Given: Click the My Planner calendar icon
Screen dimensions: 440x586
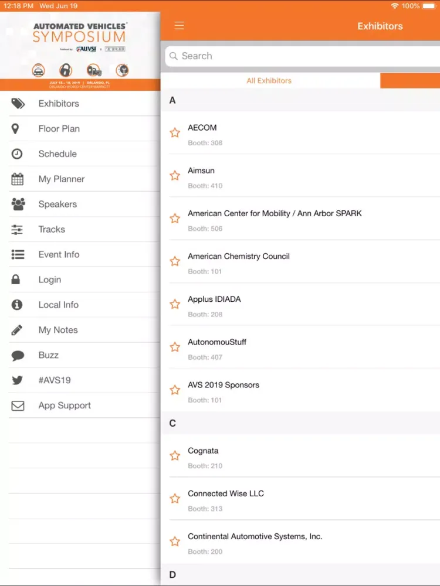Looking at the screenshot, I should [x=17, y=179].
